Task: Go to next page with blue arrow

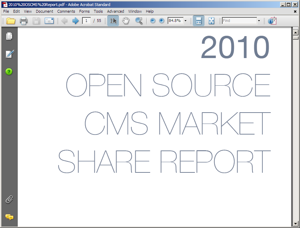Action: [75, 21]
